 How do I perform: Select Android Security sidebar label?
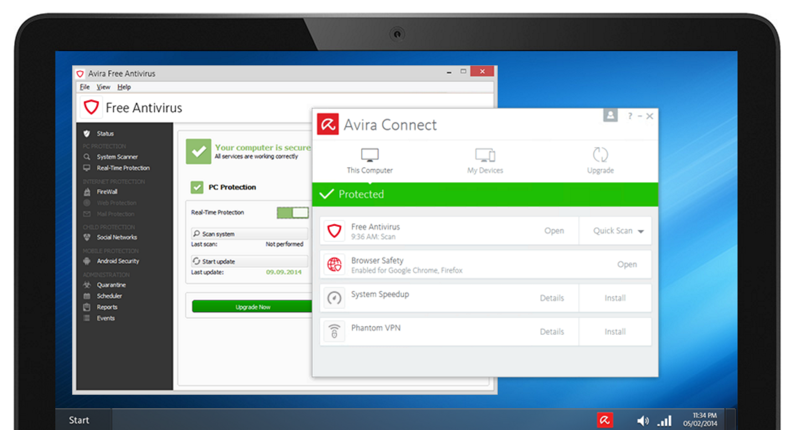(118, 261)
